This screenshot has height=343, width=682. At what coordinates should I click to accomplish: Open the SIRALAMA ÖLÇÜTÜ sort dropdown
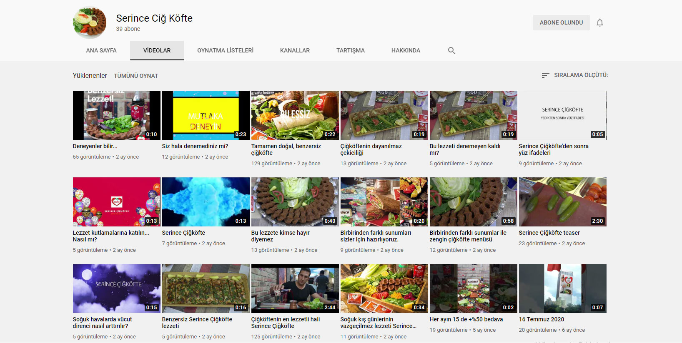[574, 75]
